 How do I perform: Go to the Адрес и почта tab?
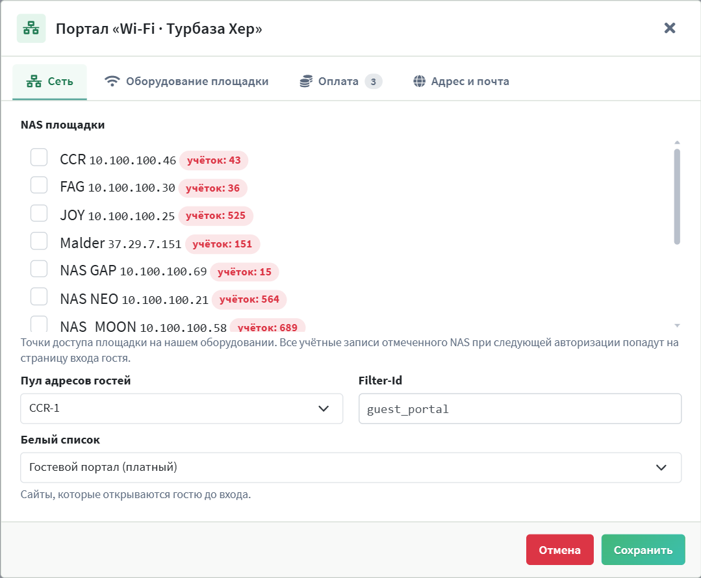(x=461, y=82)
